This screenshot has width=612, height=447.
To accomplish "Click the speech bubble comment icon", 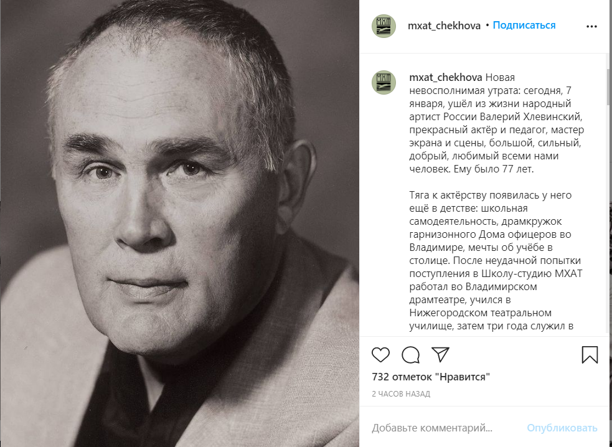I will click(410, 355).
